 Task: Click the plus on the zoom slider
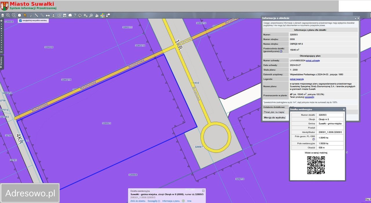pos(1,21)
